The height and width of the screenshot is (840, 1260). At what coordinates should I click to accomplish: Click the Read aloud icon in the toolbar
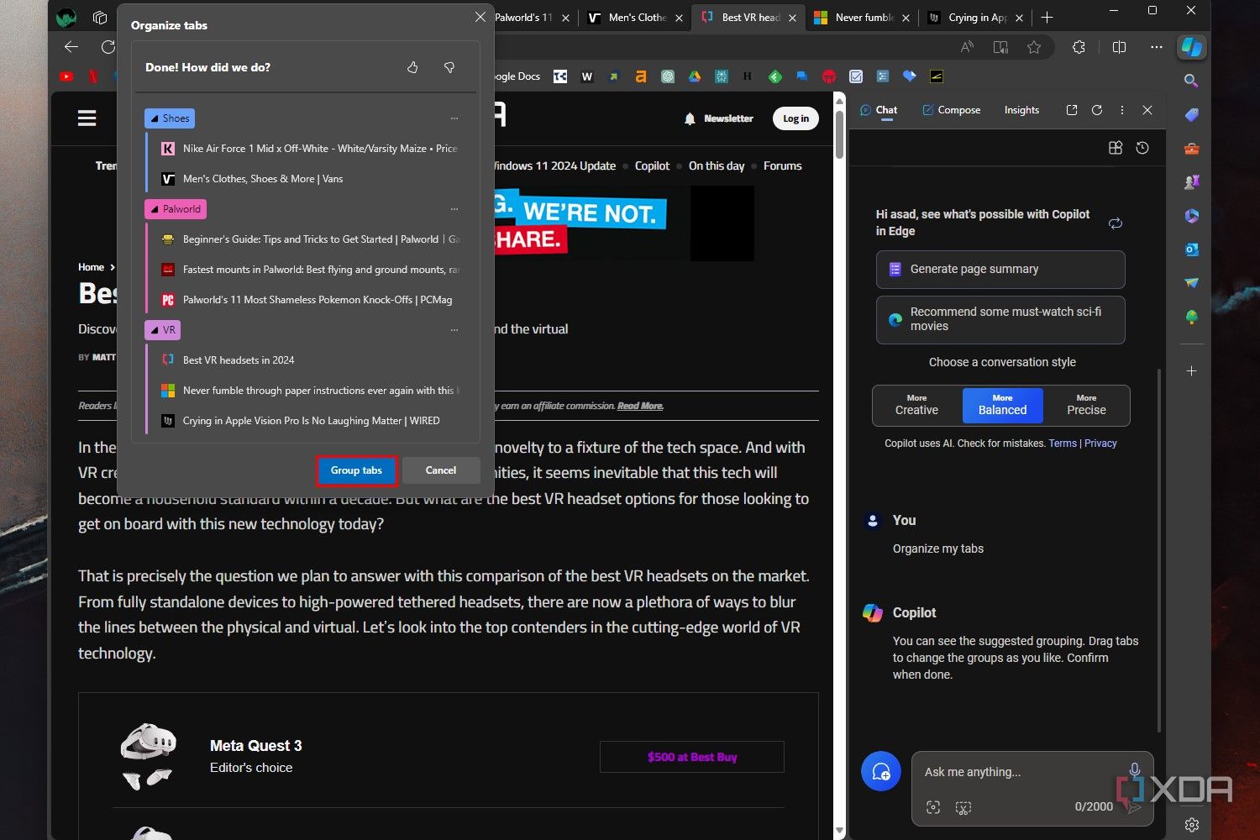click(x=967, y=47)
